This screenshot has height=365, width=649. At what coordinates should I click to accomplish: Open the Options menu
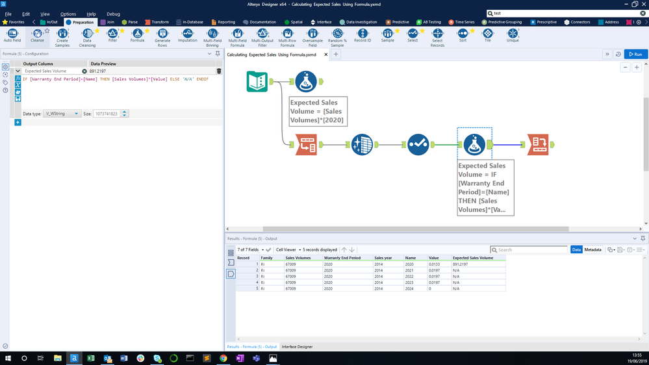[68, 14]
